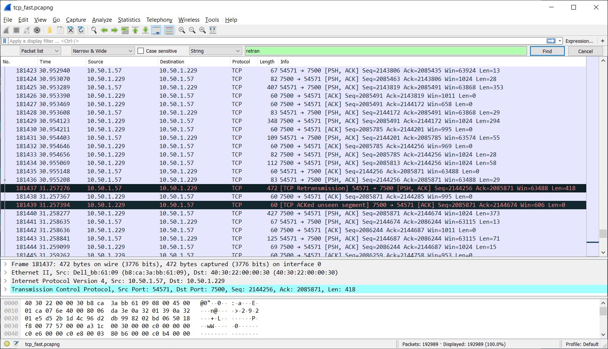Stop the running capture with the square icon
608x349 pixels.
click(16, 30)
